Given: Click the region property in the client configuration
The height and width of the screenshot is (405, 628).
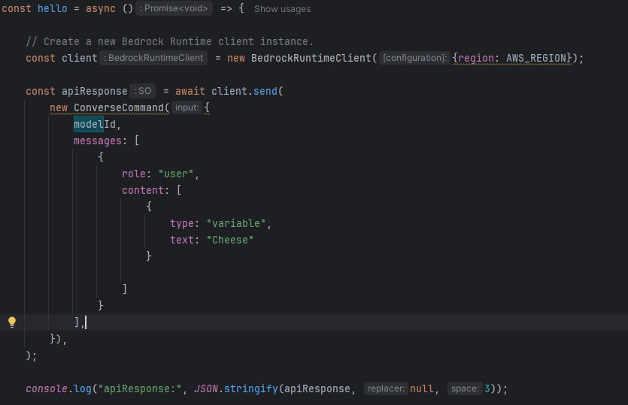Looking at the screenshot, I should coord(476,59).
